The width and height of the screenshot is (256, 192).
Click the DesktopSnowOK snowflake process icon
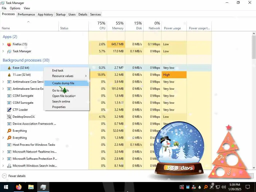click(x=9, y=117)
